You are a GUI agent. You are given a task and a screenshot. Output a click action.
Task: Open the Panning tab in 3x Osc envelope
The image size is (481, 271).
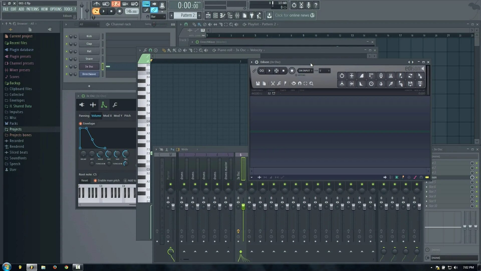click(x=84, y=115)
